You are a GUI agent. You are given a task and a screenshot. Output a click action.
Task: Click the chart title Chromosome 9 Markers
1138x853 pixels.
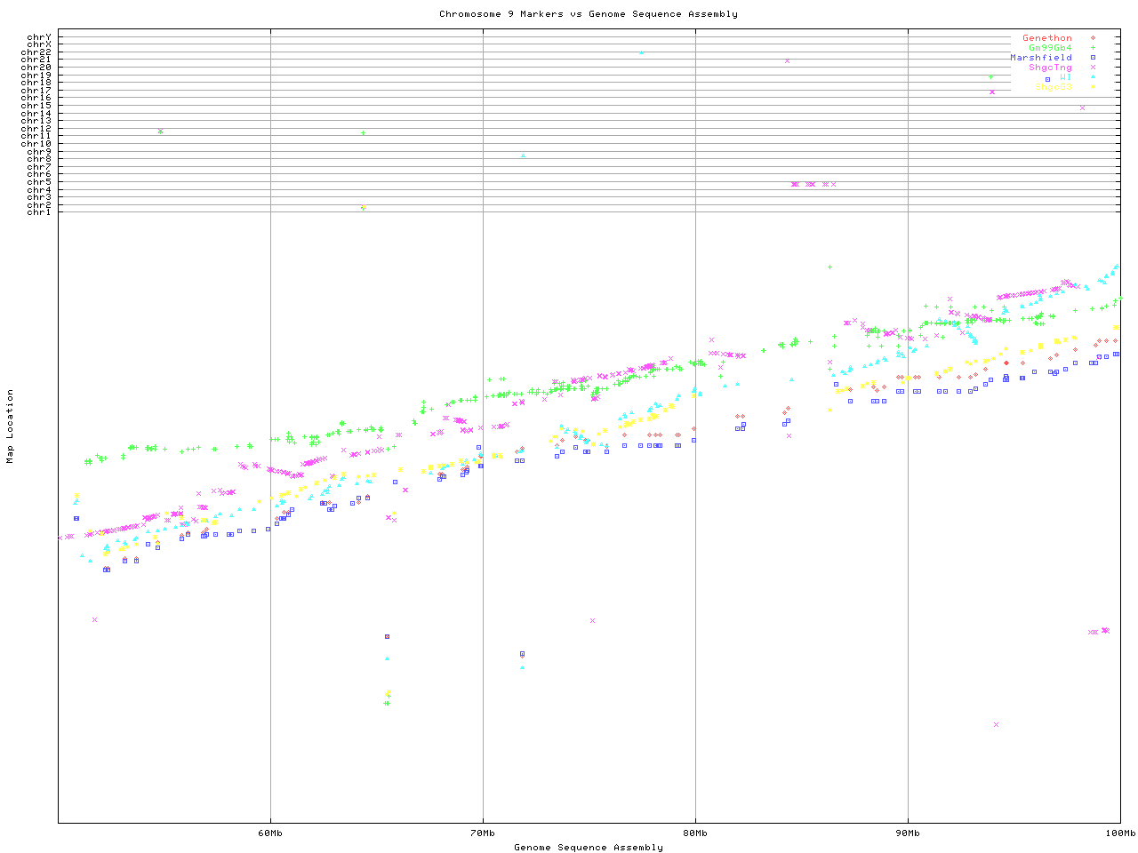click(588, 14)
